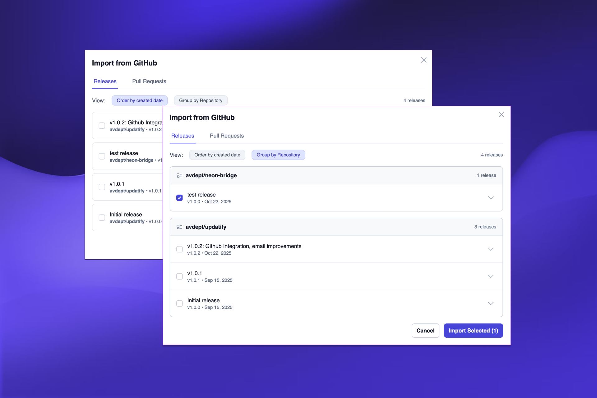Tick Initial release checkbox in front dialog

[x=179, y=303]
